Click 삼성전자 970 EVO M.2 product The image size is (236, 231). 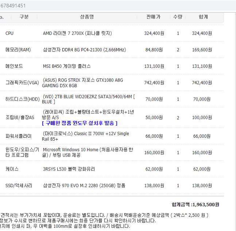pyautogui.click(x=84, y=185)
